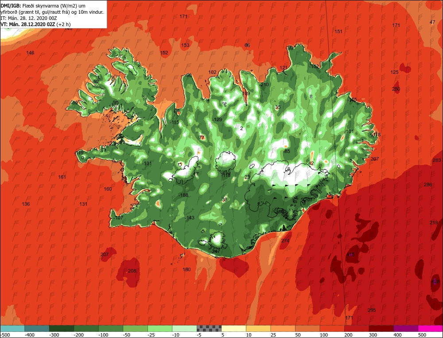443x338 pixels.
Task: Click the legend label '-300'
Action: click(54, 335)
